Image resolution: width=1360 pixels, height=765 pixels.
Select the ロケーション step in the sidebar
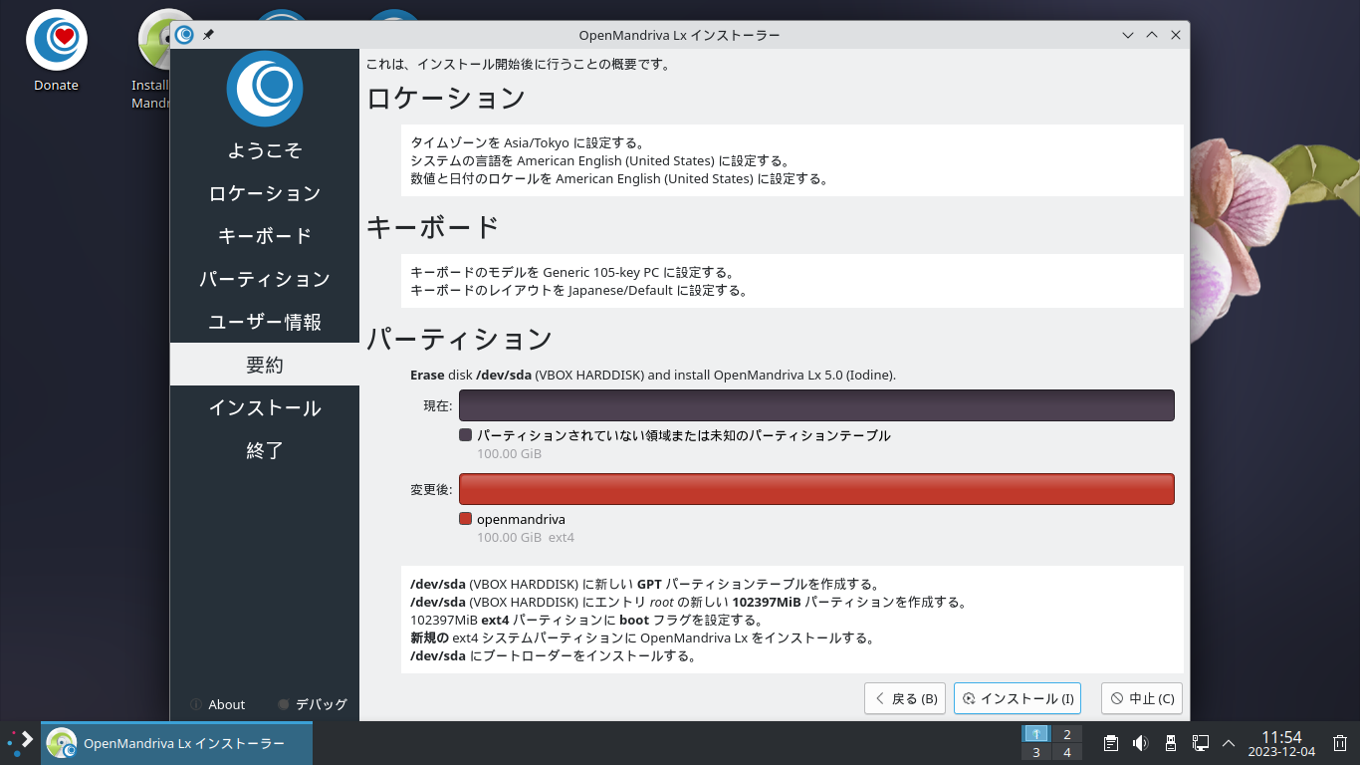[x=265, y=193]
